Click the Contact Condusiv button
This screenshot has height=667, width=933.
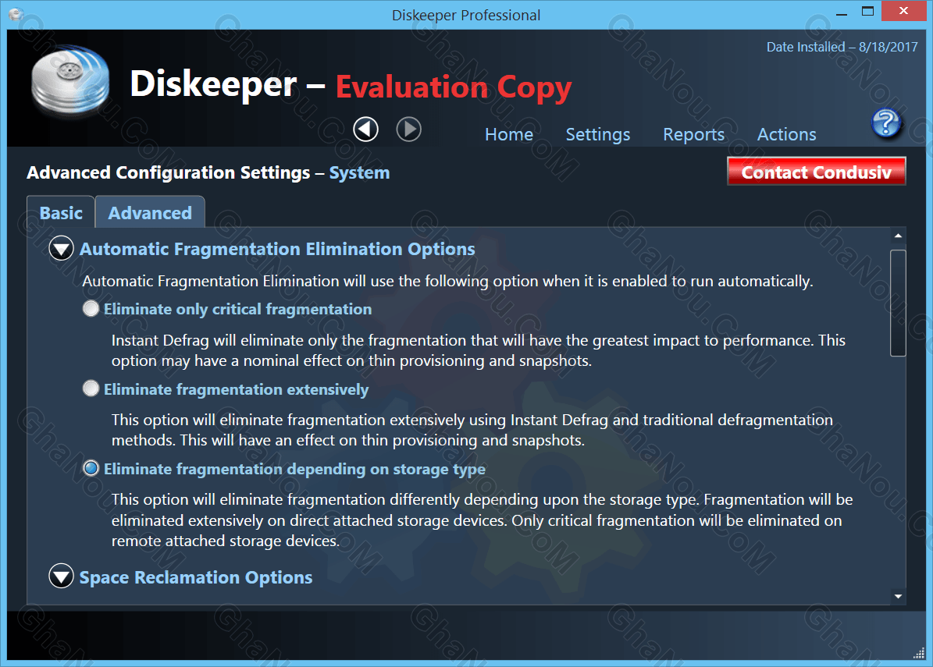pos(817,172)
